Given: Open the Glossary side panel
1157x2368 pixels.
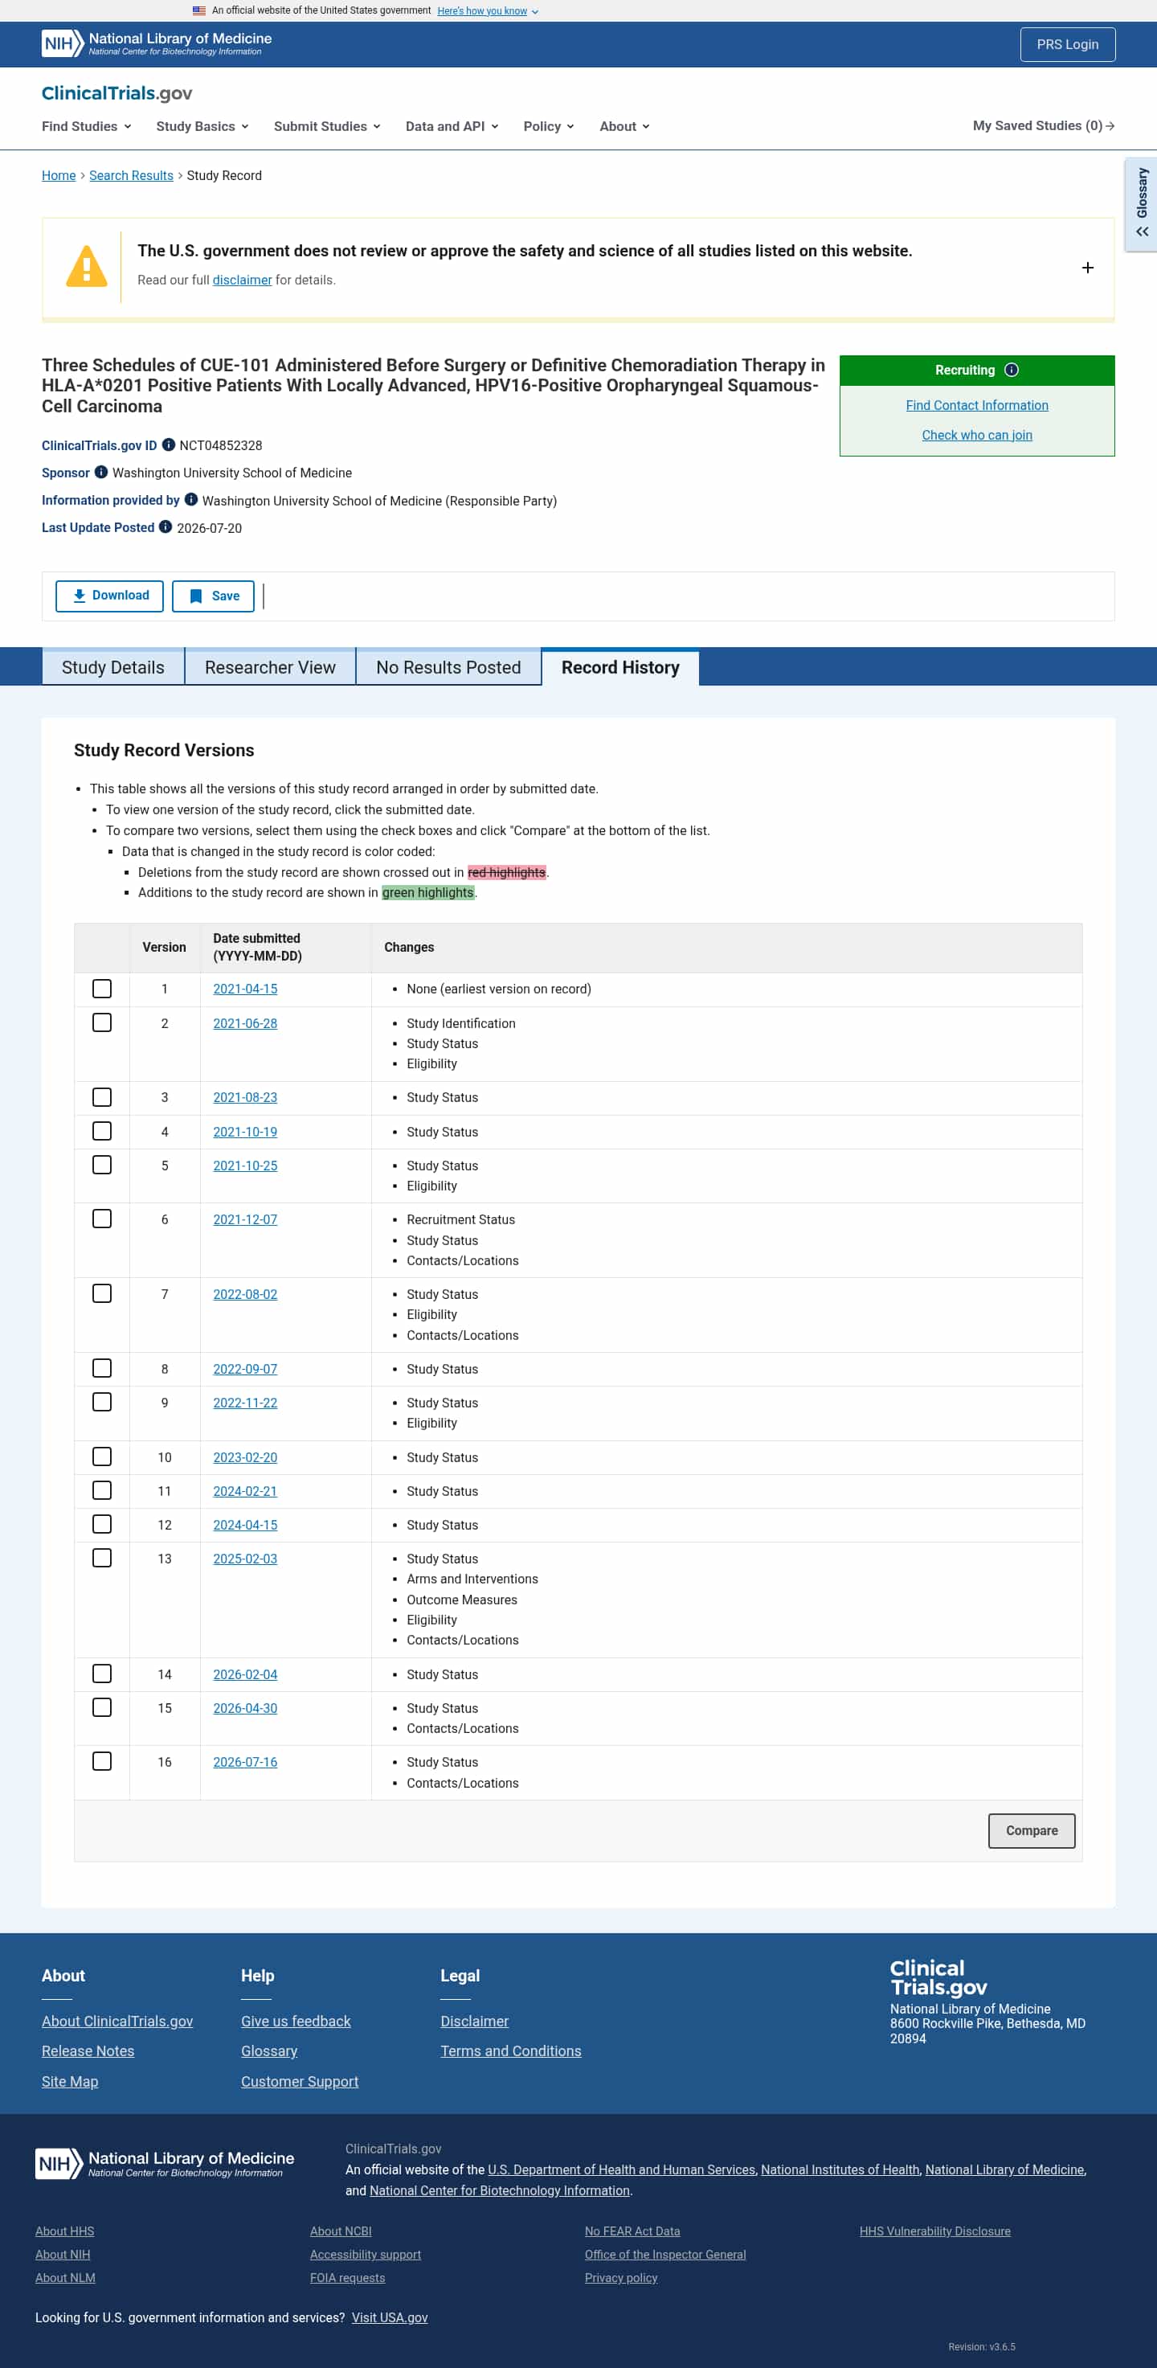Looking at the screenshot, I should 1142,204.
